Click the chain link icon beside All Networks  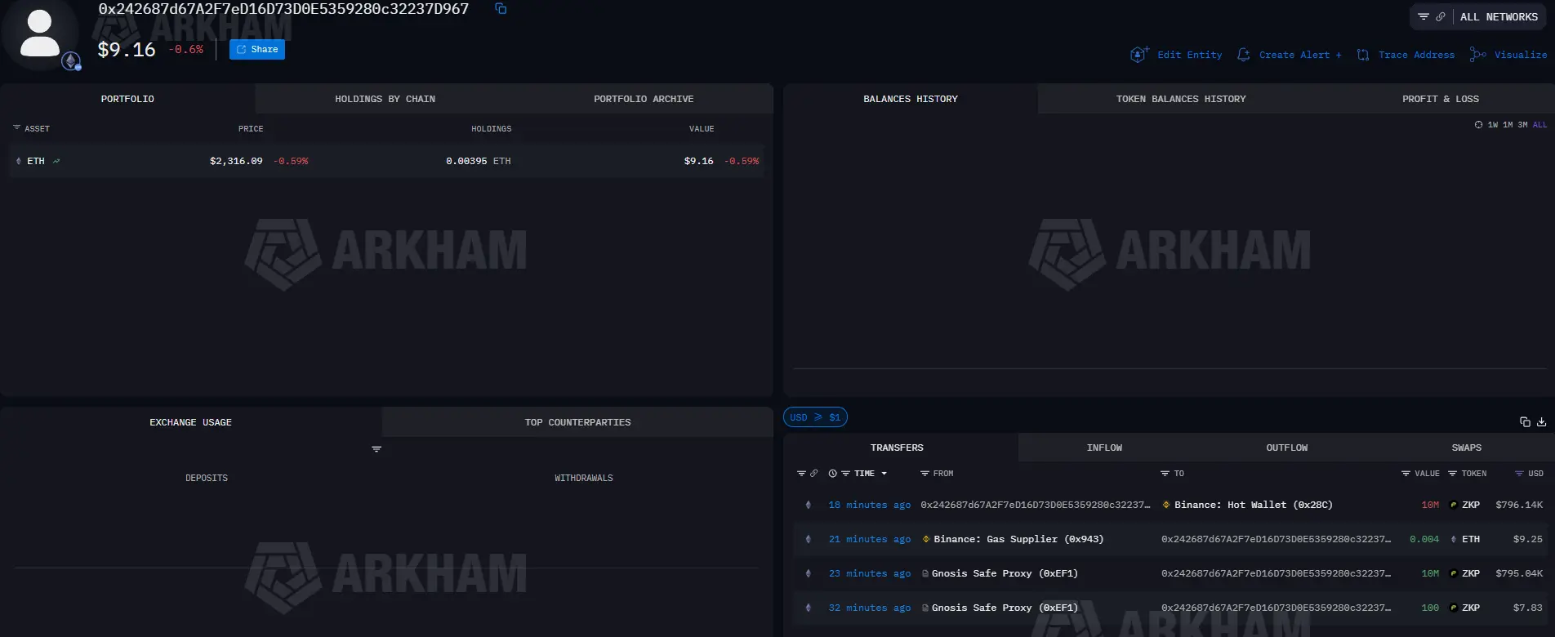click(1440, 17)
